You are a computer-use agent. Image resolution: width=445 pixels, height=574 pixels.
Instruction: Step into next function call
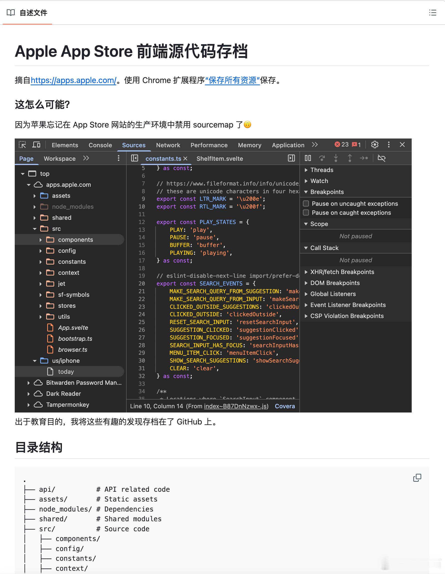click(x=336, y=158)
